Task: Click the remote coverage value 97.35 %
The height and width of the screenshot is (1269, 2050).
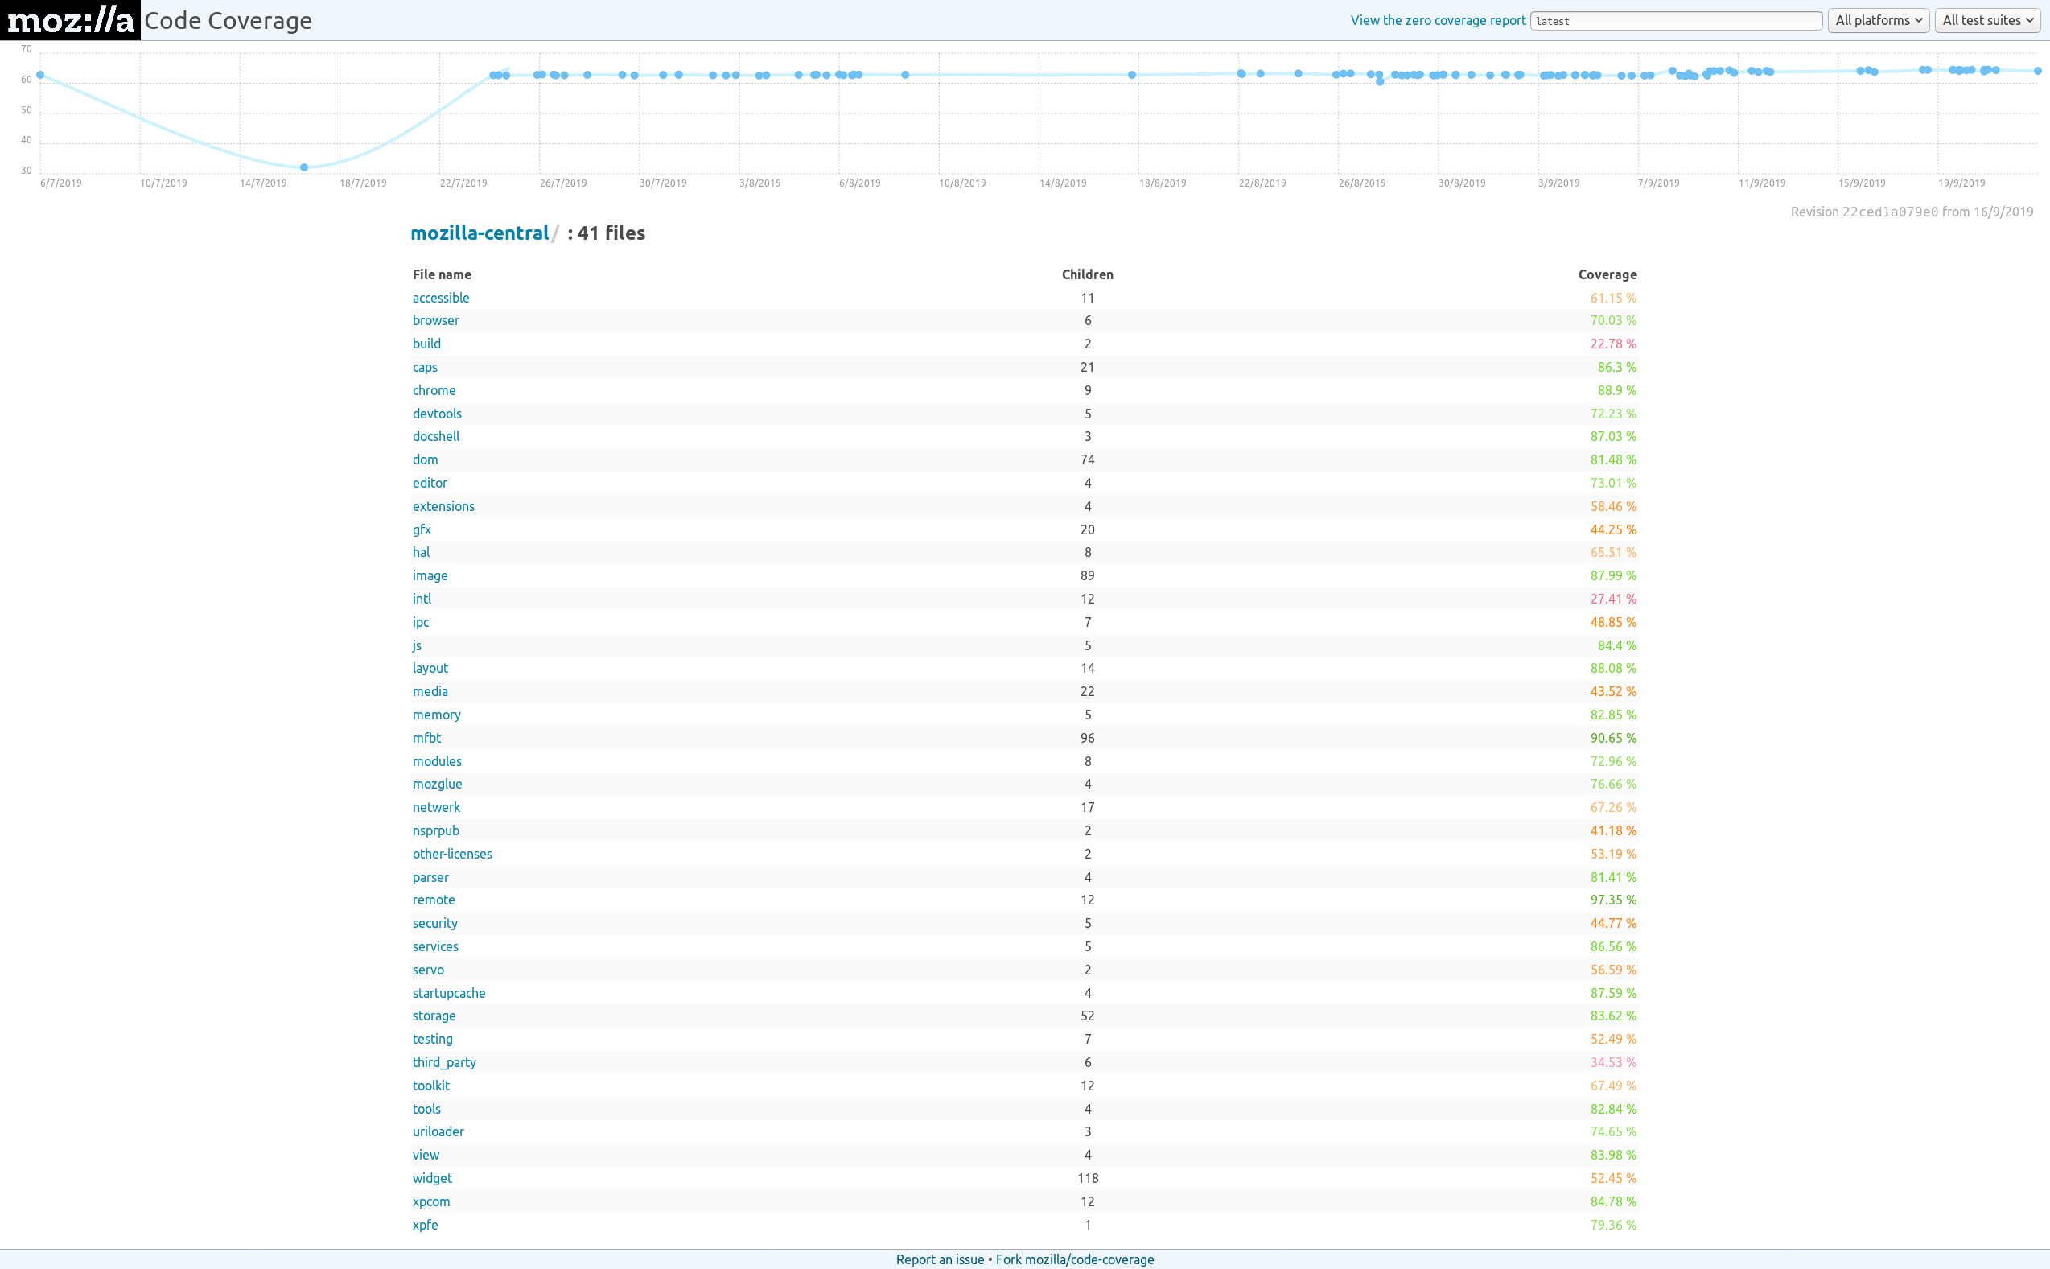Action: coord(1613,900)
